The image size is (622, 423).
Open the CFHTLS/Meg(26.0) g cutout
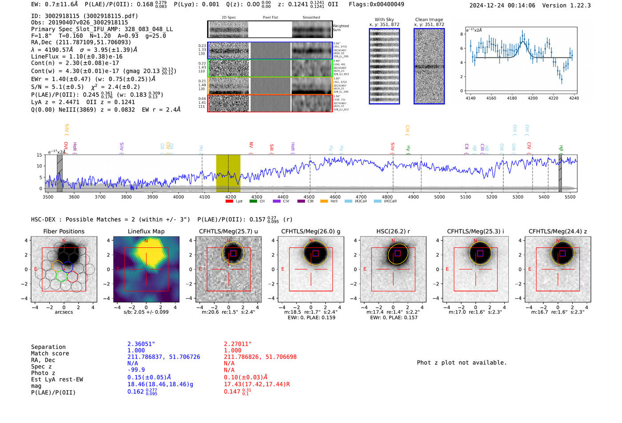(x=311, y=269)
